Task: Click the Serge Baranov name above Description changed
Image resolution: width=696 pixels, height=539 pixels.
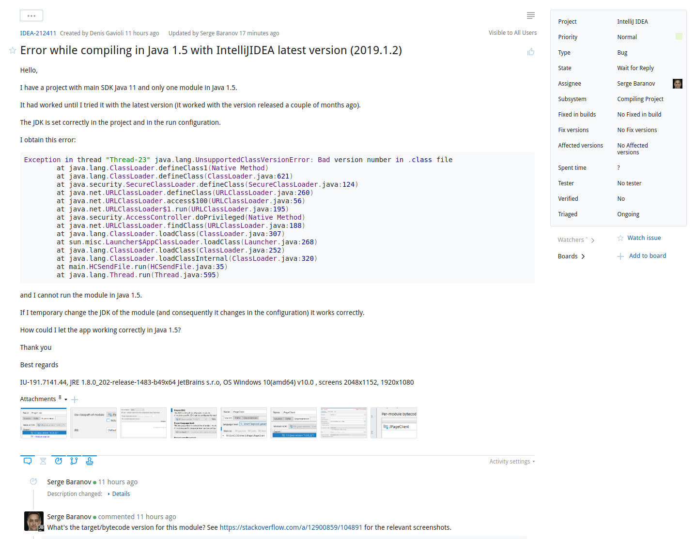Action: tap(69, 482)
